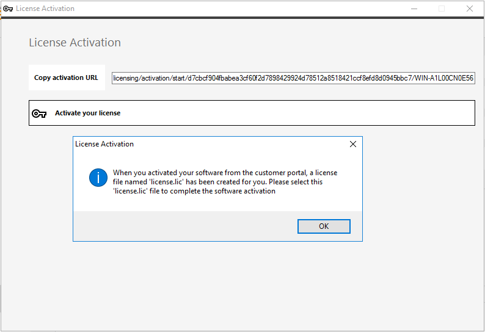
Task: Click the key icon beside Activate your license
Action: click(39, 114)
